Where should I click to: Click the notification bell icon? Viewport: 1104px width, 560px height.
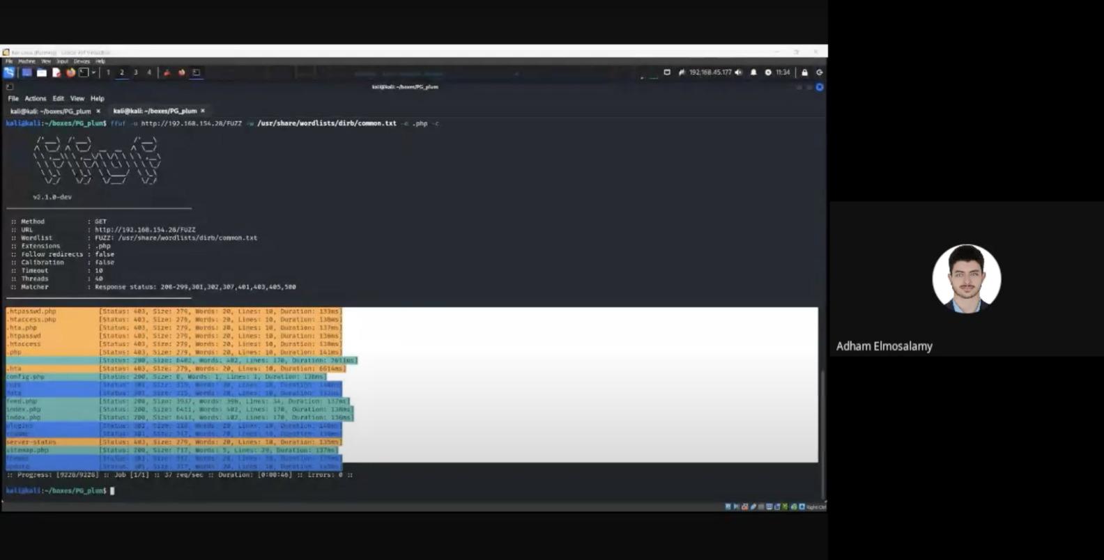tap(753, 72)
